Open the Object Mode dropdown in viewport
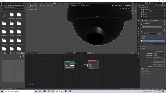The height and width of the screenshot is (93, 166). click(34, 5)
